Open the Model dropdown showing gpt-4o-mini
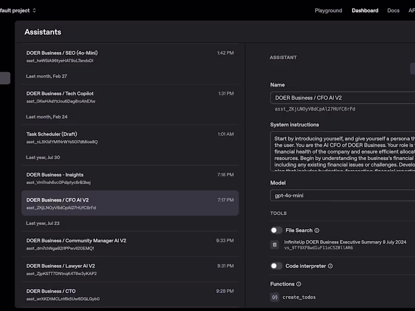The width and height of the screenshot is (415, 311). tap(342, 195)
